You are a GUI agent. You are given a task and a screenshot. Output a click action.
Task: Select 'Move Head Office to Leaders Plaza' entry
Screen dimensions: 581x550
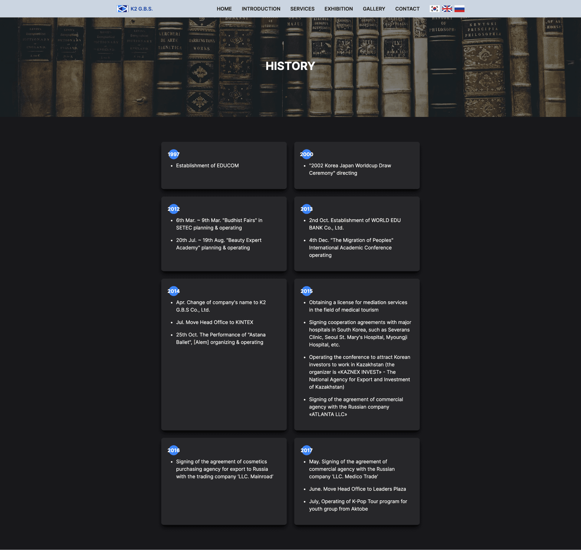[357, 489]
